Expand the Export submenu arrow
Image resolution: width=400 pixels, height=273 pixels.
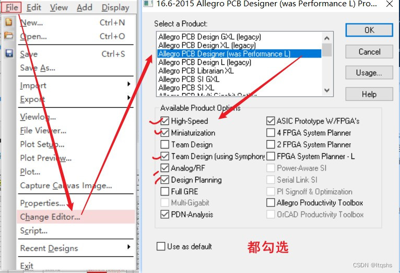(128, 98)
